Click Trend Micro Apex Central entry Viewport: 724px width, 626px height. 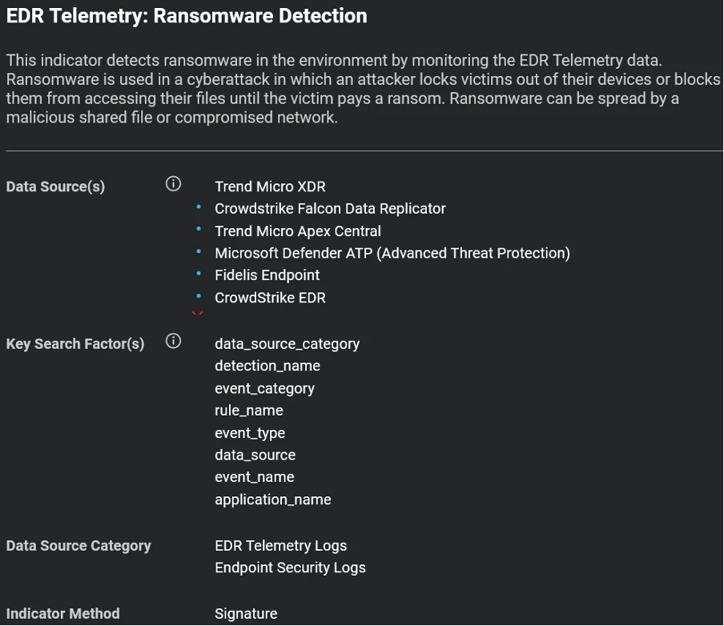298,231
